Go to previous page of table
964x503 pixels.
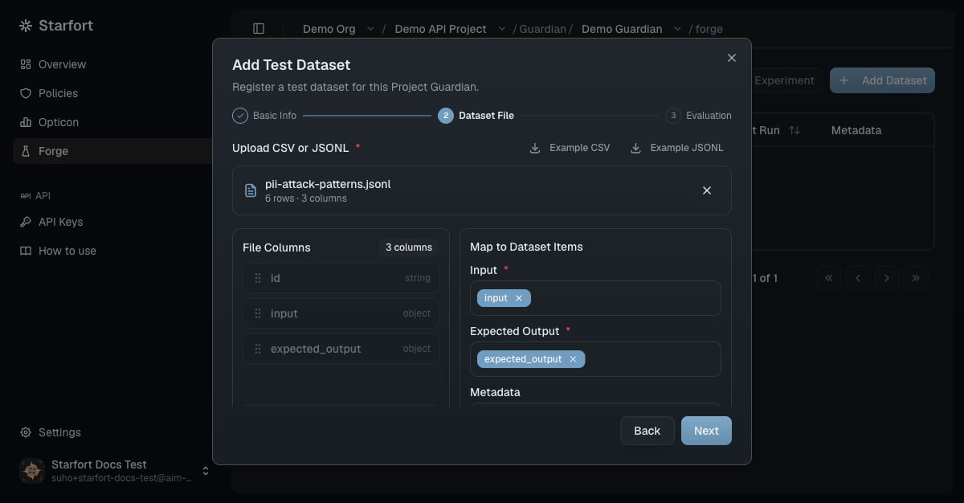pyautogui.click(x=858, y=278)
